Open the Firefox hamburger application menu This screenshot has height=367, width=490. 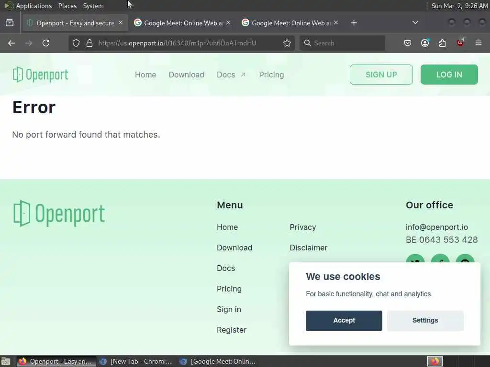[x=479, y=43]
